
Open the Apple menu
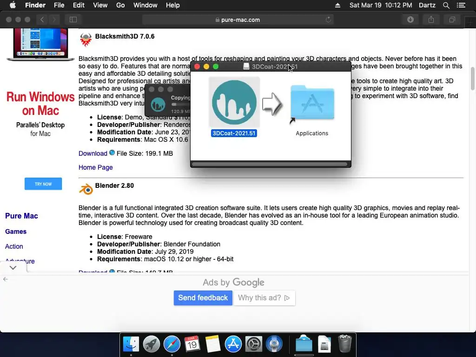coord(13,5)
